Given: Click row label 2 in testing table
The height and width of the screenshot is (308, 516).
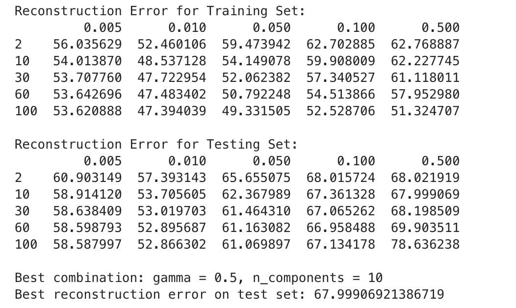Looking at the screenshot, I should point(19,178).
